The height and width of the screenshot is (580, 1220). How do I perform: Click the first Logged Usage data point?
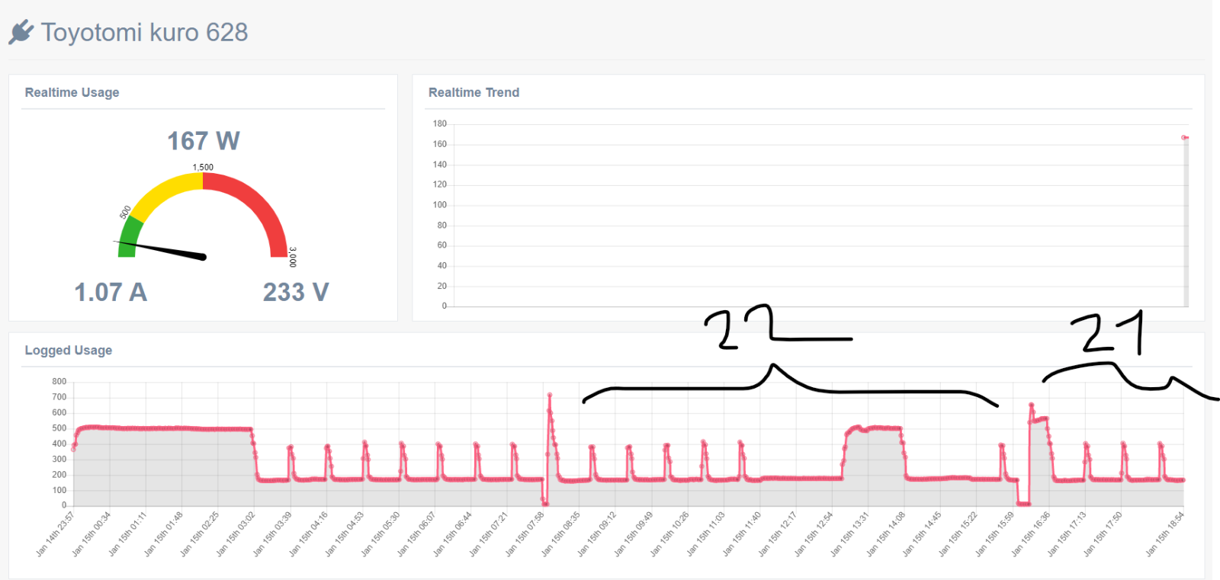[x=73, y=449]
